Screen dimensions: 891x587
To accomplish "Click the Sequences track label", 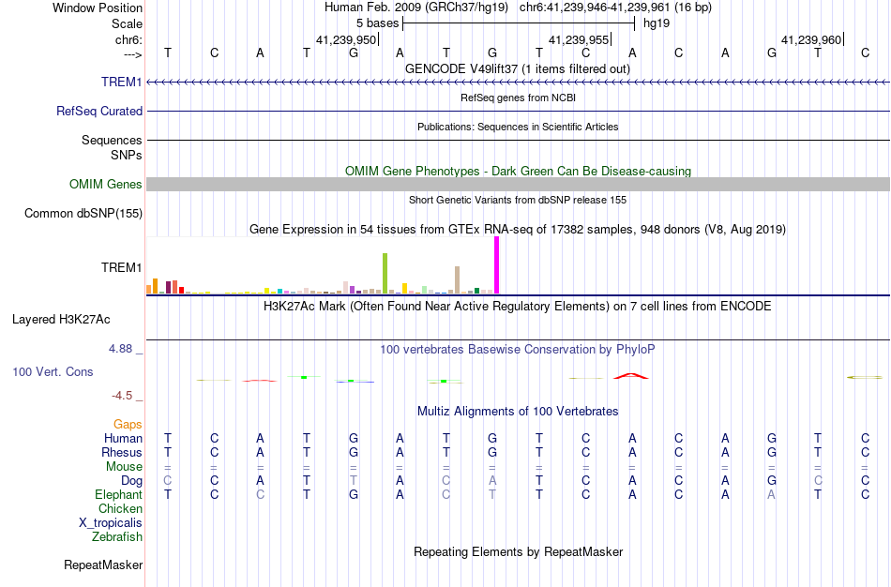I will click(x=112, y=141).
